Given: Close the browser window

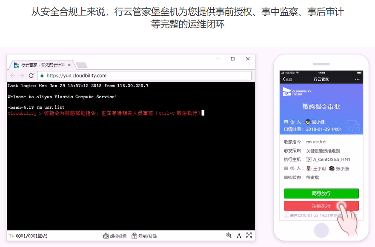Looking at the screenshot, I should tap(248, 59).
